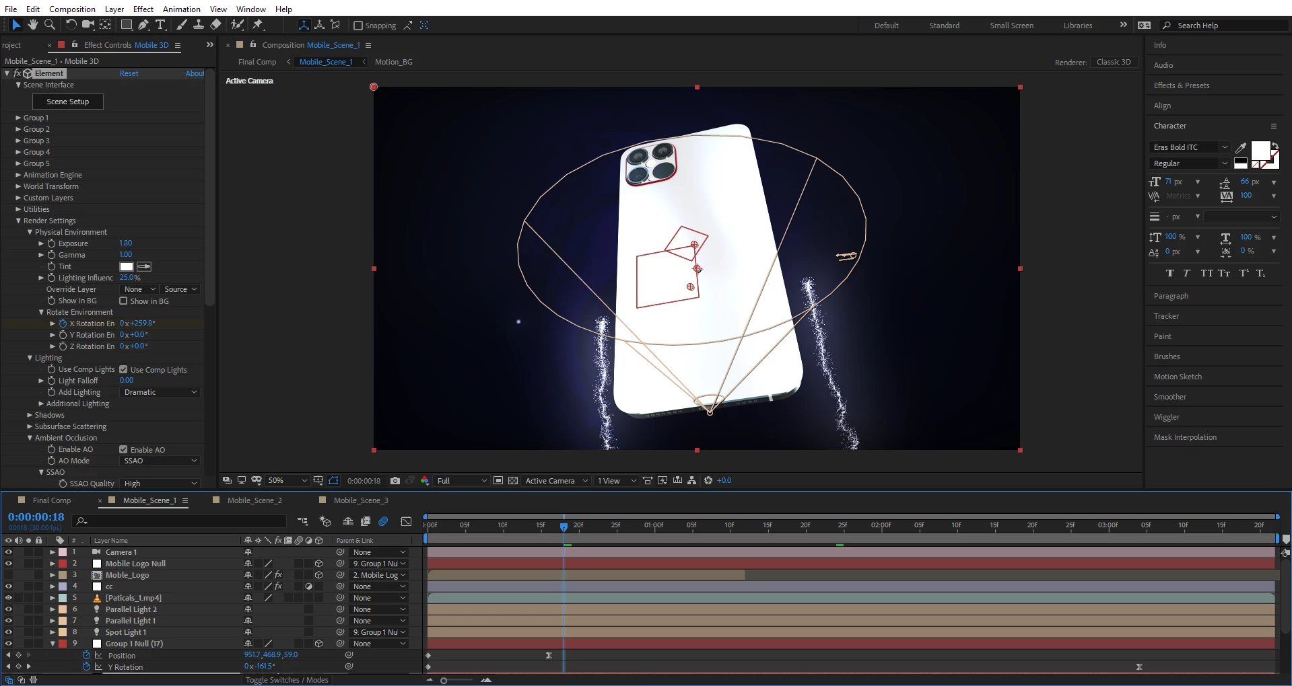Toggle the transparency grid icon

pos(513,481)
